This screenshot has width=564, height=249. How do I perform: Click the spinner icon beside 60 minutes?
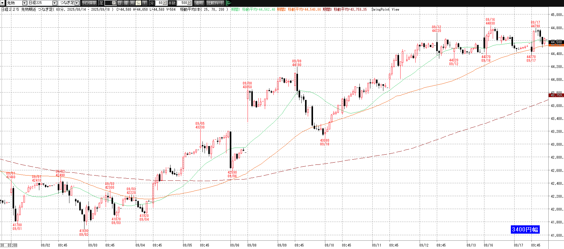[165, 3]
